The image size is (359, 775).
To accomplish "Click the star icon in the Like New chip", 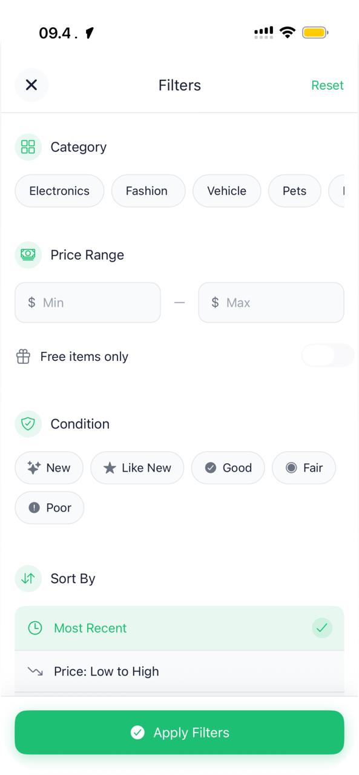I will pyautogui.click(x=110, y=467).
